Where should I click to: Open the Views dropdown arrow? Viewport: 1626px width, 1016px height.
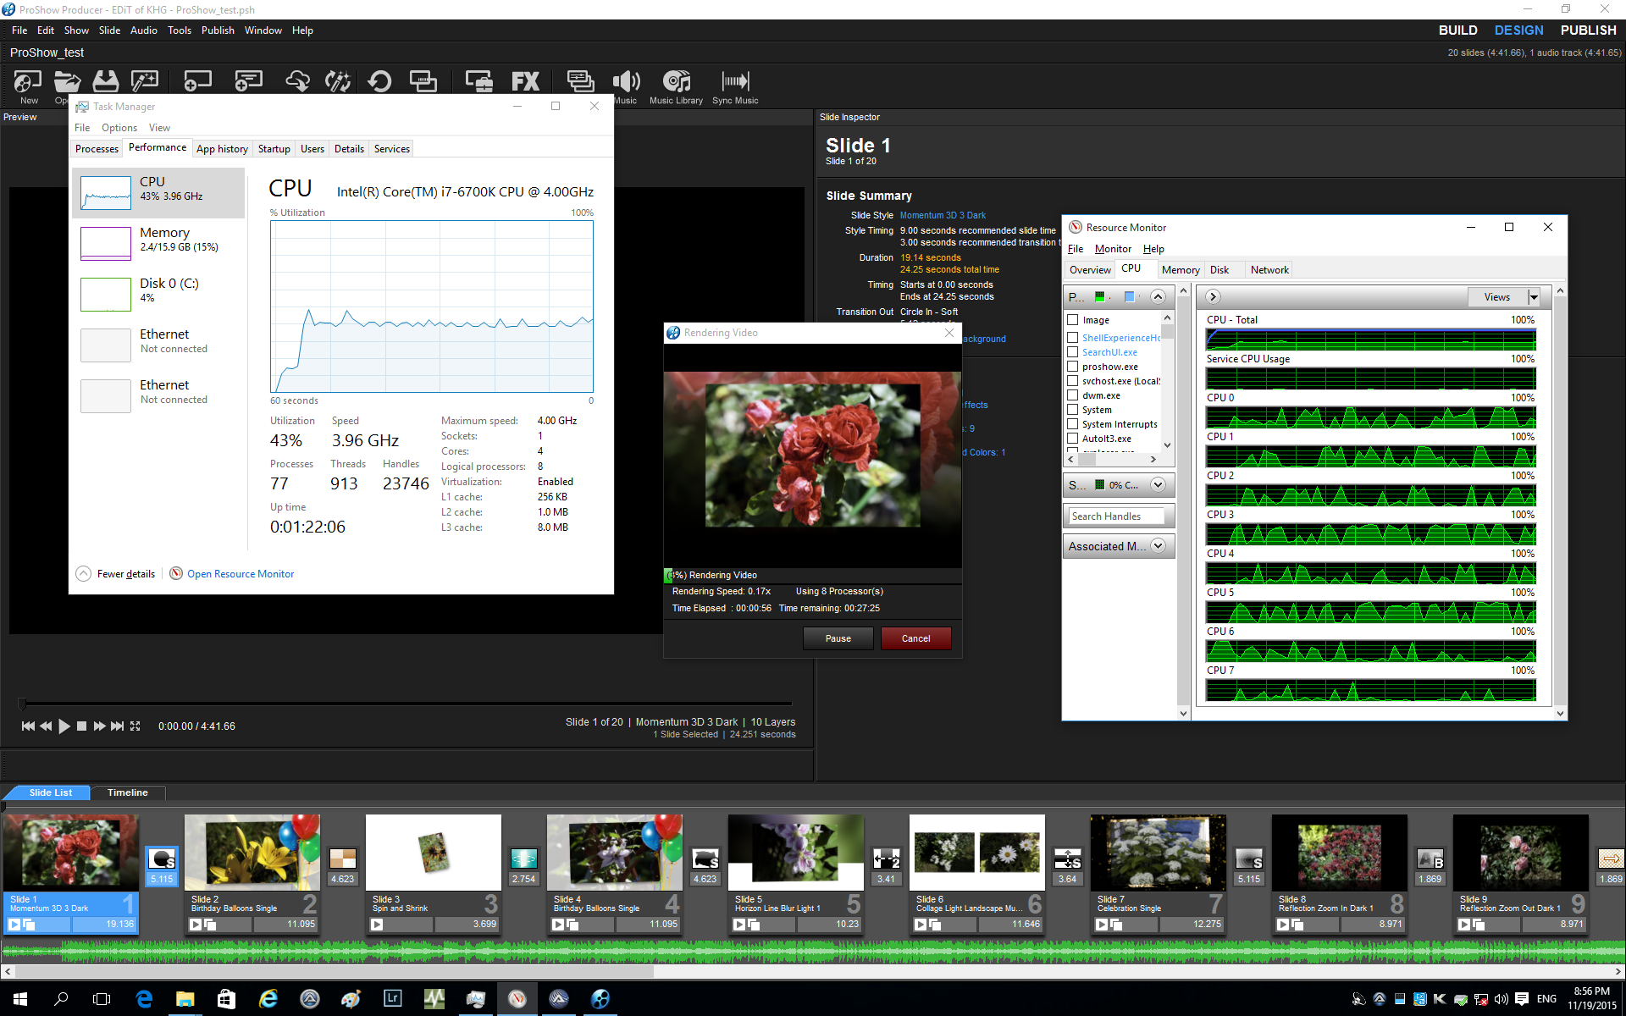[x=1534, y=297]
